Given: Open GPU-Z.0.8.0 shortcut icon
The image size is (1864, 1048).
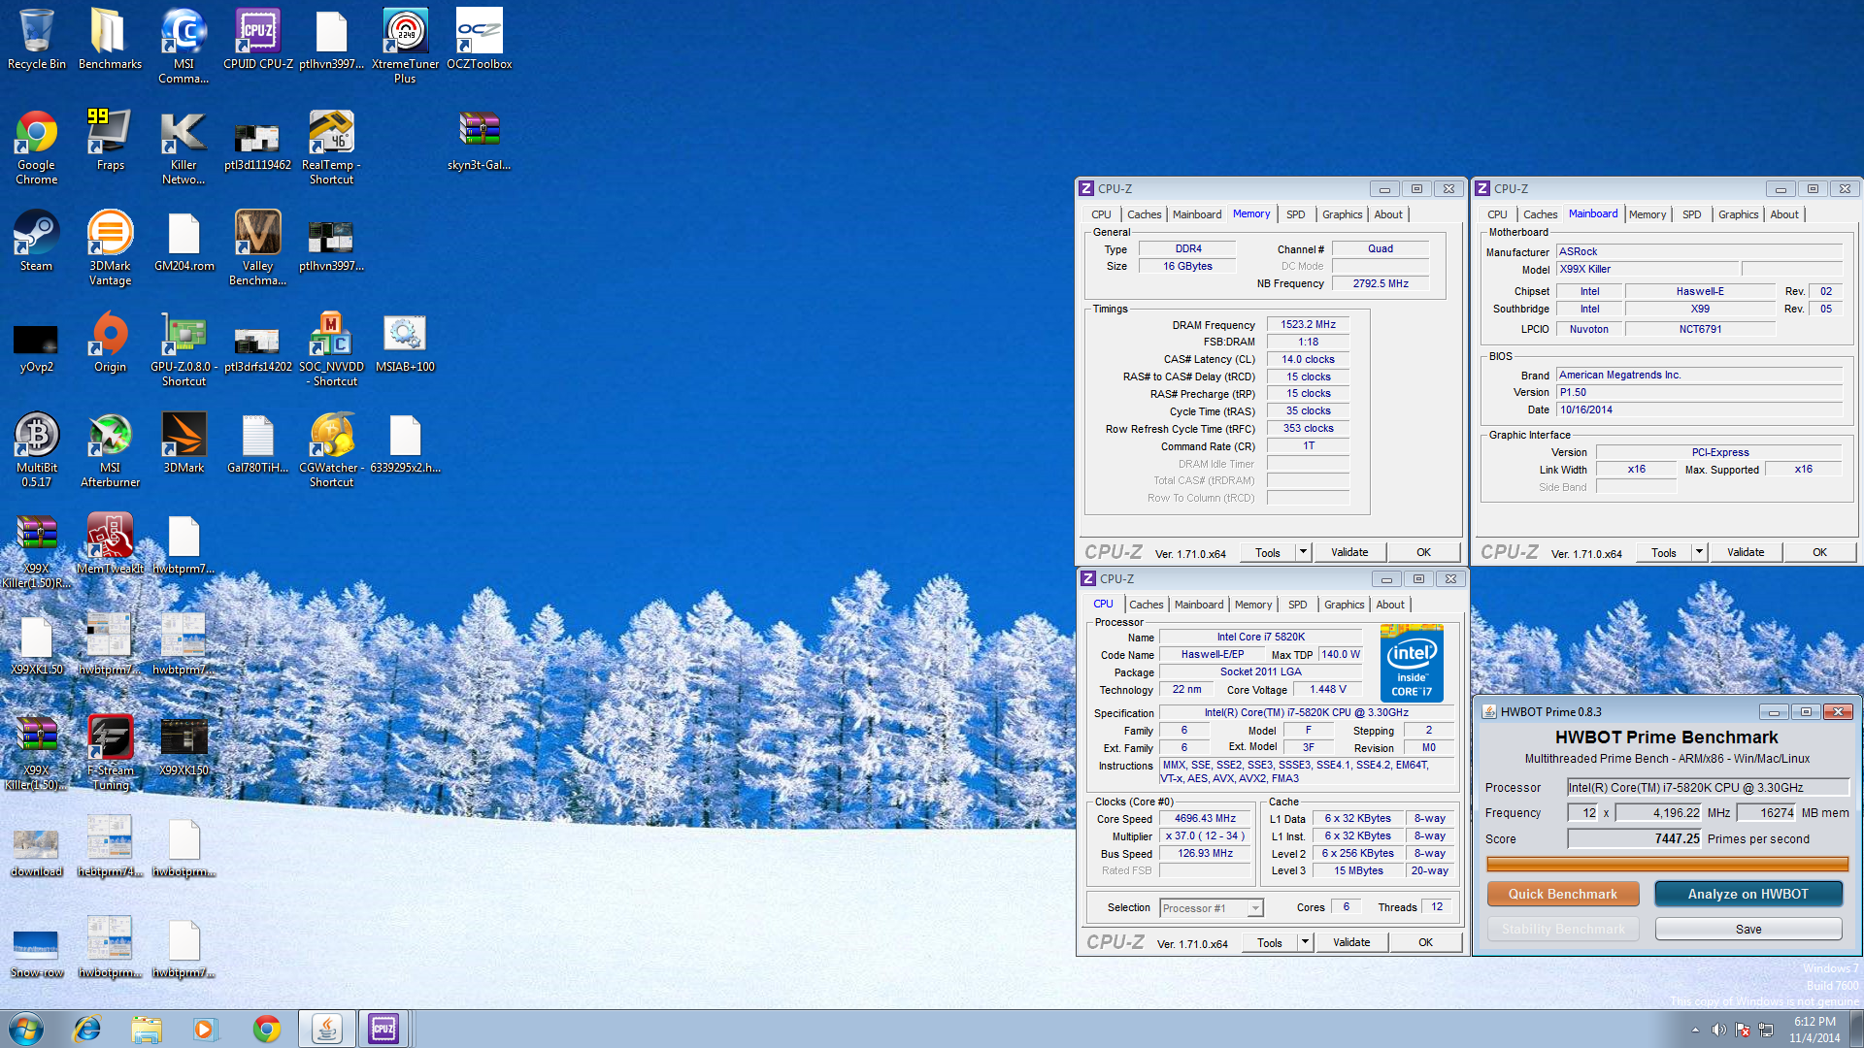Looking at the screenshot, I should 183,348.
